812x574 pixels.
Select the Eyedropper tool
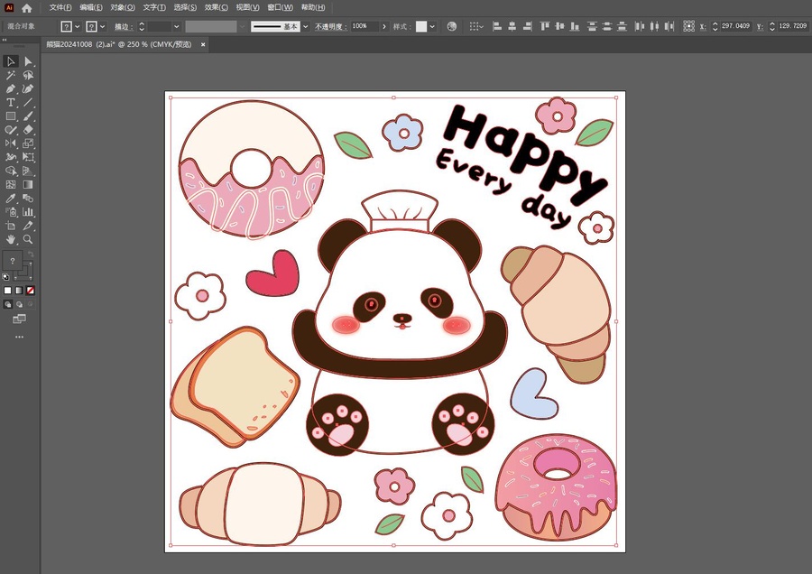point(11,199)
